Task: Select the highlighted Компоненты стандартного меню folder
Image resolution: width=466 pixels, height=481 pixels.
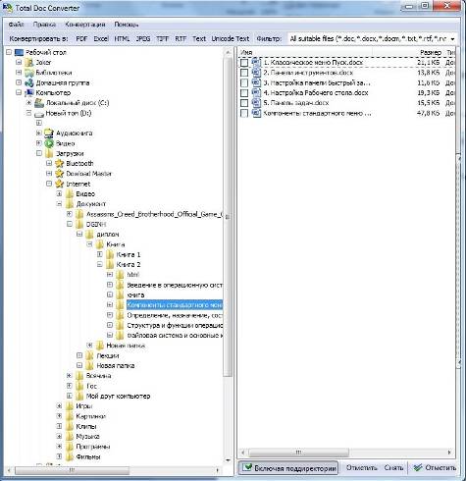Action: 175,305
